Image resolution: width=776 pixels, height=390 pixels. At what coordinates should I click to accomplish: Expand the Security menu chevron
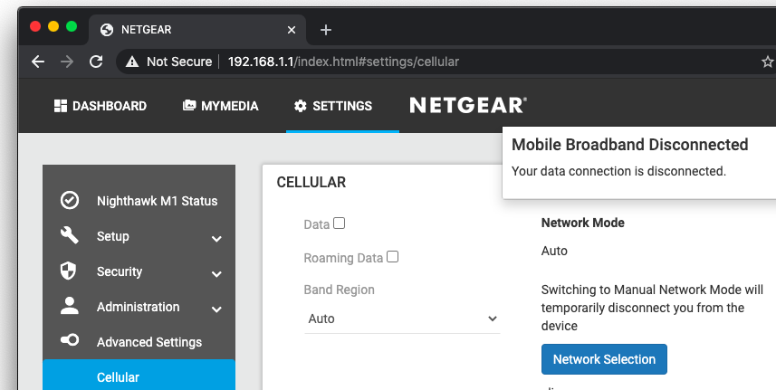[216, 274]
